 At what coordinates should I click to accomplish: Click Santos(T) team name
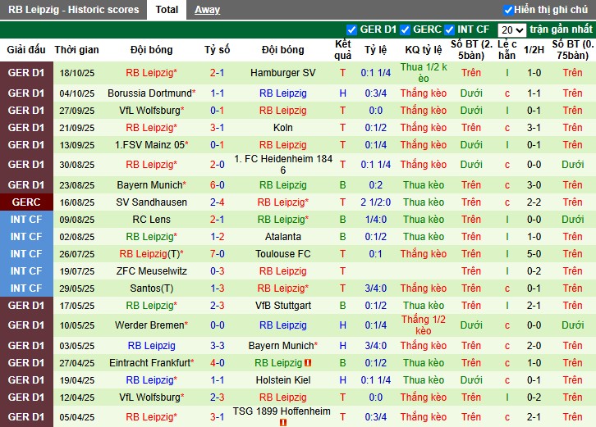[151, 288]
